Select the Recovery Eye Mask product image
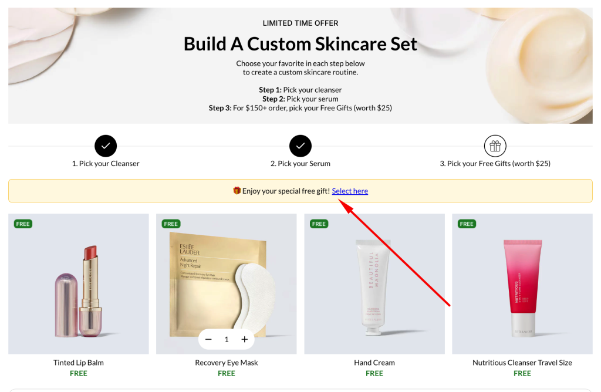This screenshot has width=601, height=392. pos(227,276)
